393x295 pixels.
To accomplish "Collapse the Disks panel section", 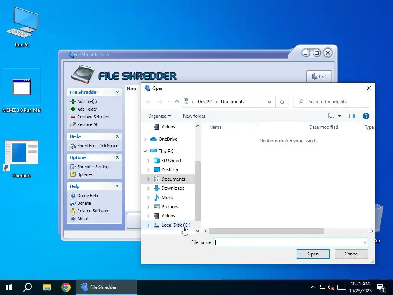I will point(117,136).
